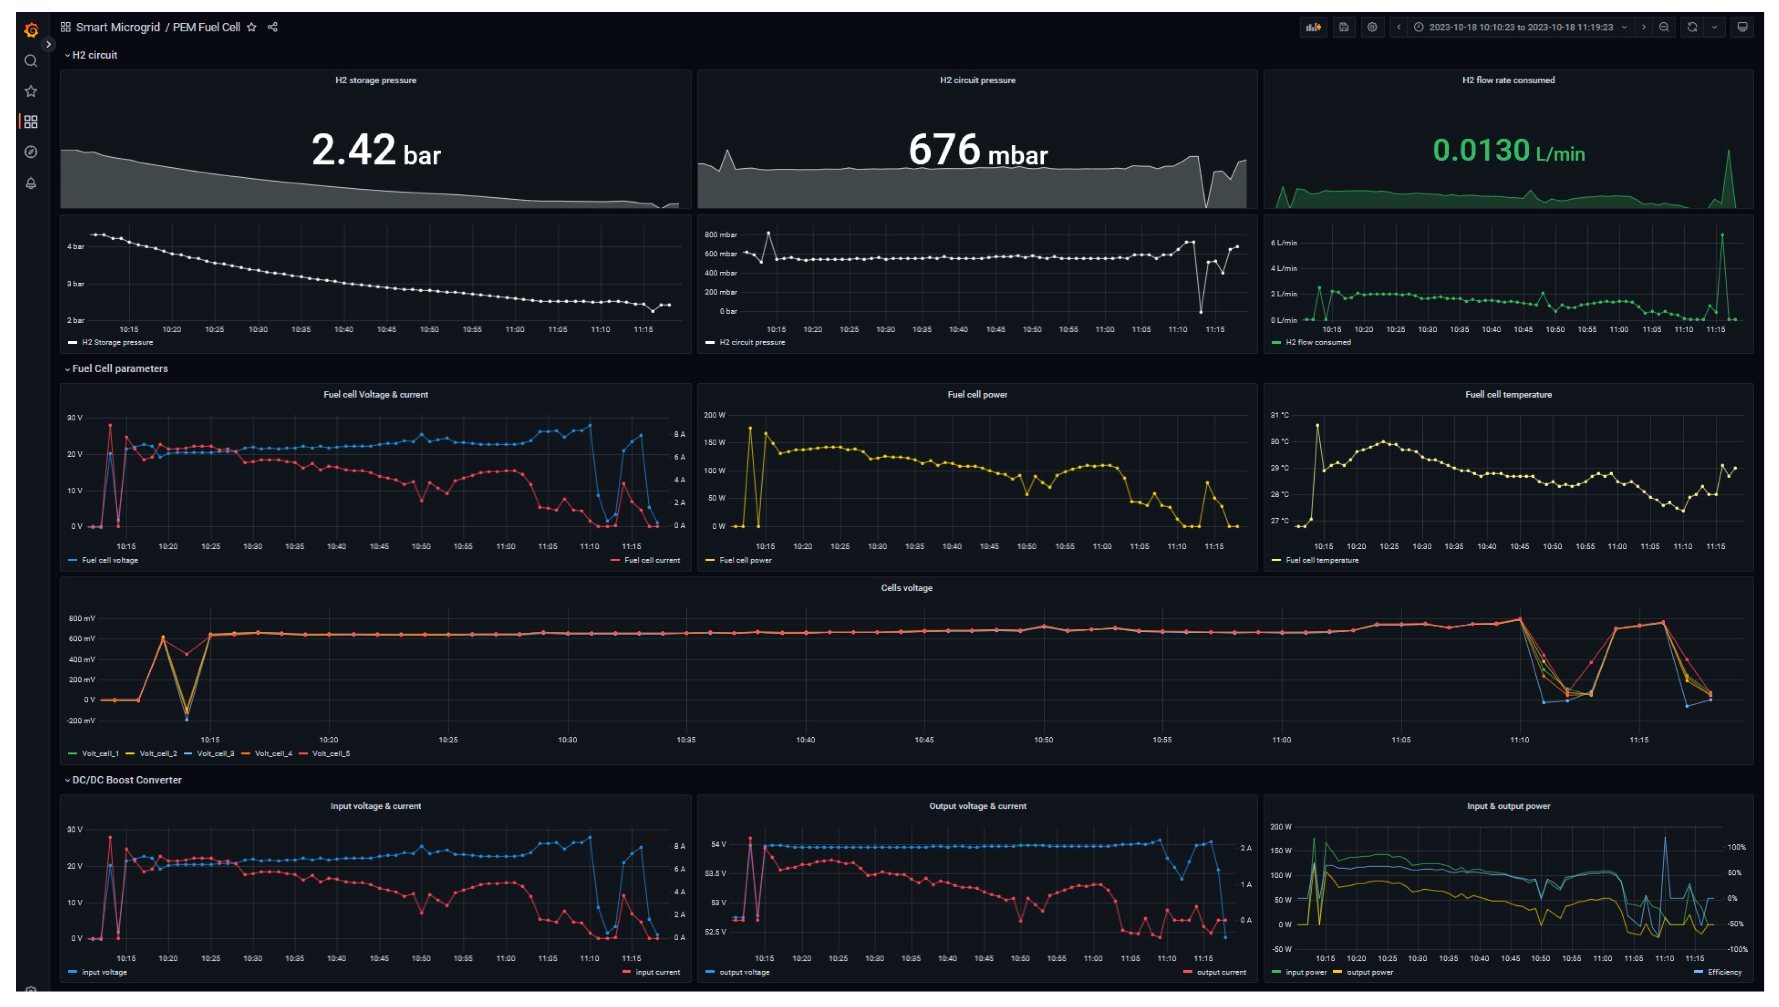Open the Smart Microgrid folder breadcrumb
This screenshot has height=1007, width=1779.
(118, 27)
